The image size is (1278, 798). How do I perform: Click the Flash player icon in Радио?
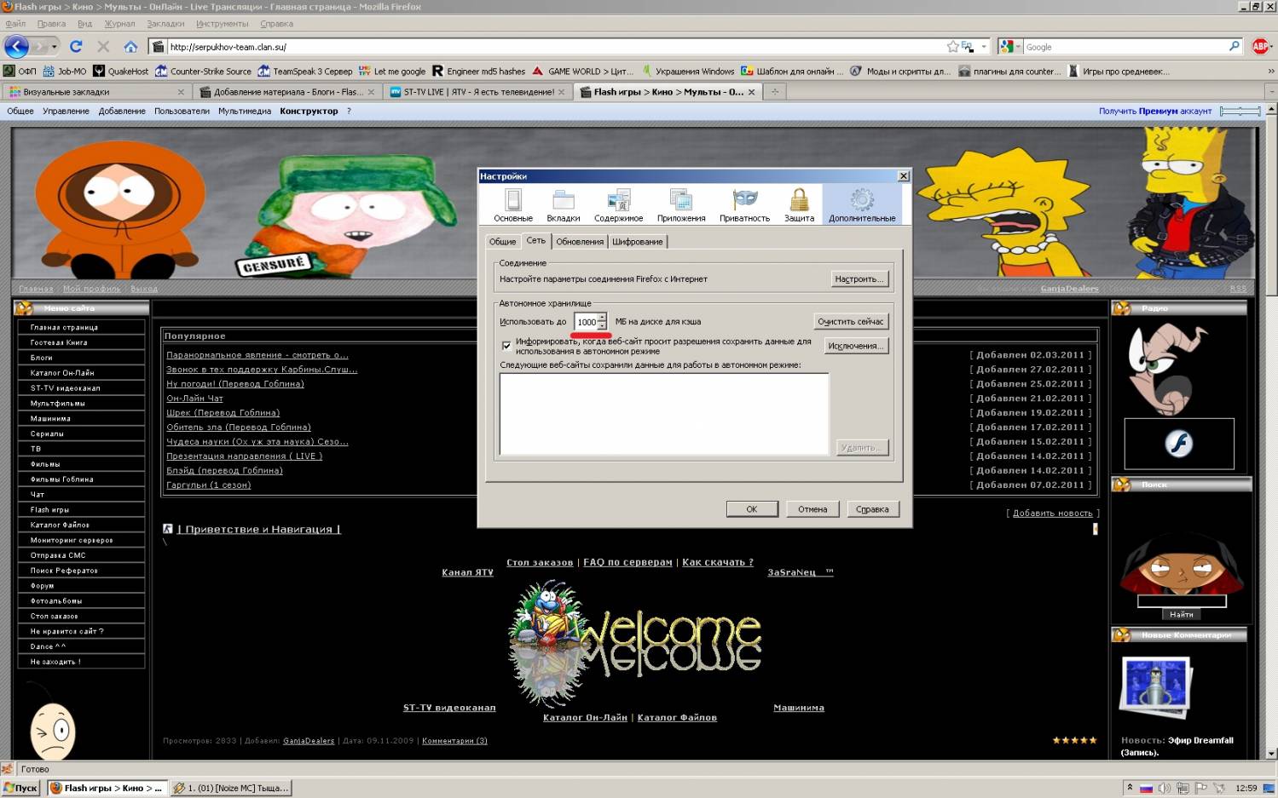coord(1178,444)
